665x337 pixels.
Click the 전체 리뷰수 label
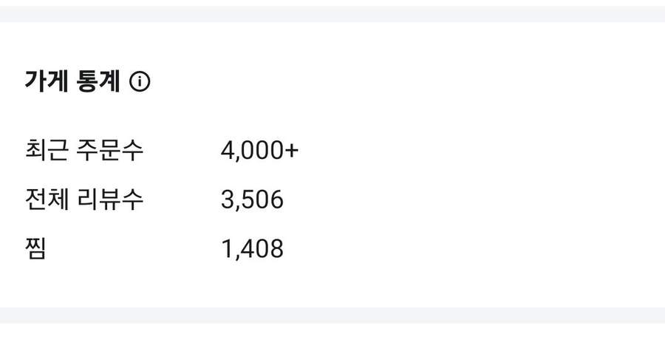tap(84, 200)
